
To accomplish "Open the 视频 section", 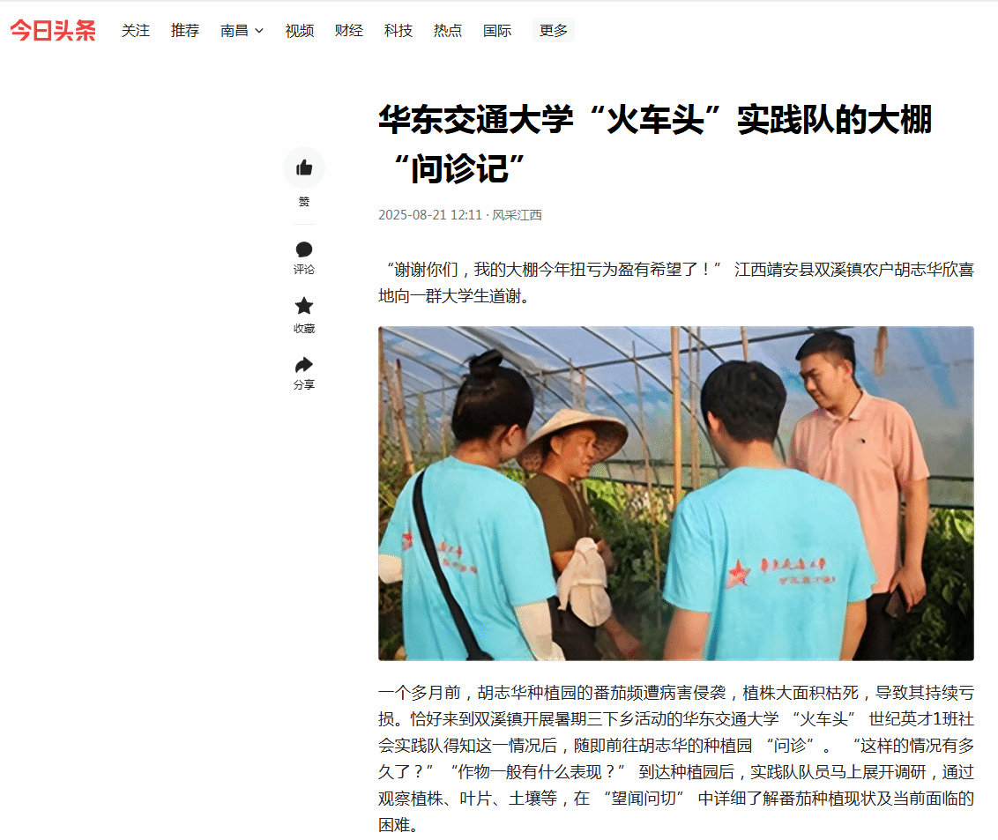I will click(x=300, y=31).
